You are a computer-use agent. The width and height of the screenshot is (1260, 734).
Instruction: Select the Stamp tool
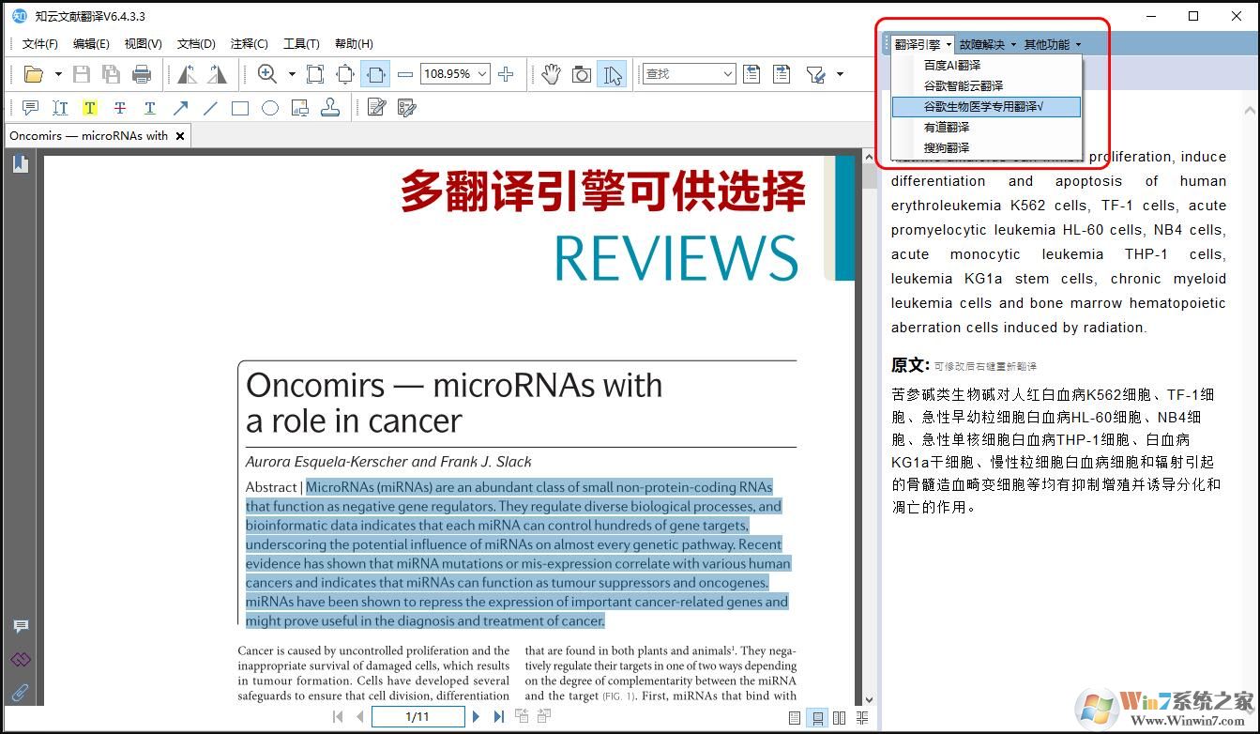coord(330,108)
